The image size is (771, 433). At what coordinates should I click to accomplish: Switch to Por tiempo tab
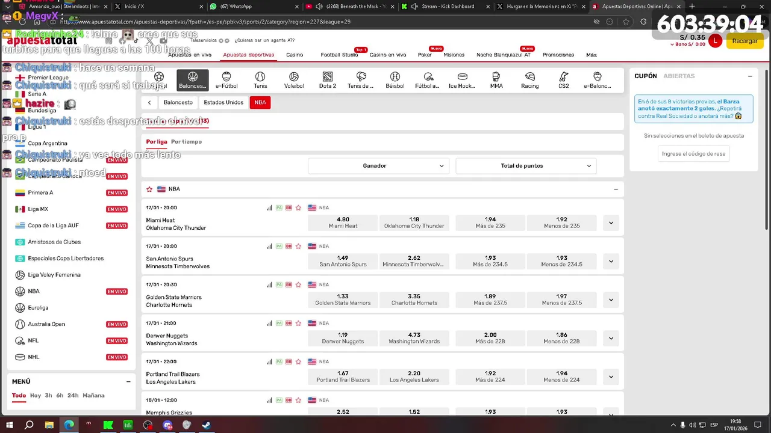(187, 142)
